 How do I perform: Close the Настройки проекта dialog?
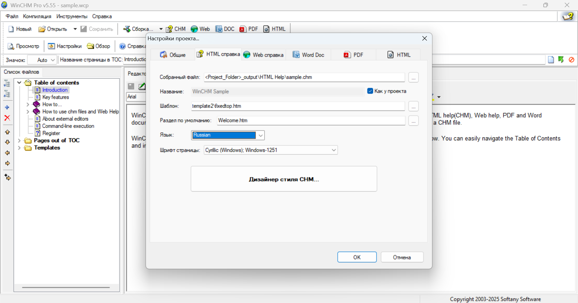(424, 38)
